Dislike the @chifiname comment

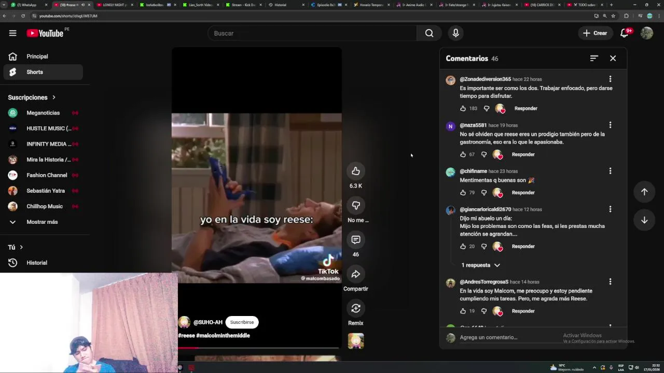484,193
